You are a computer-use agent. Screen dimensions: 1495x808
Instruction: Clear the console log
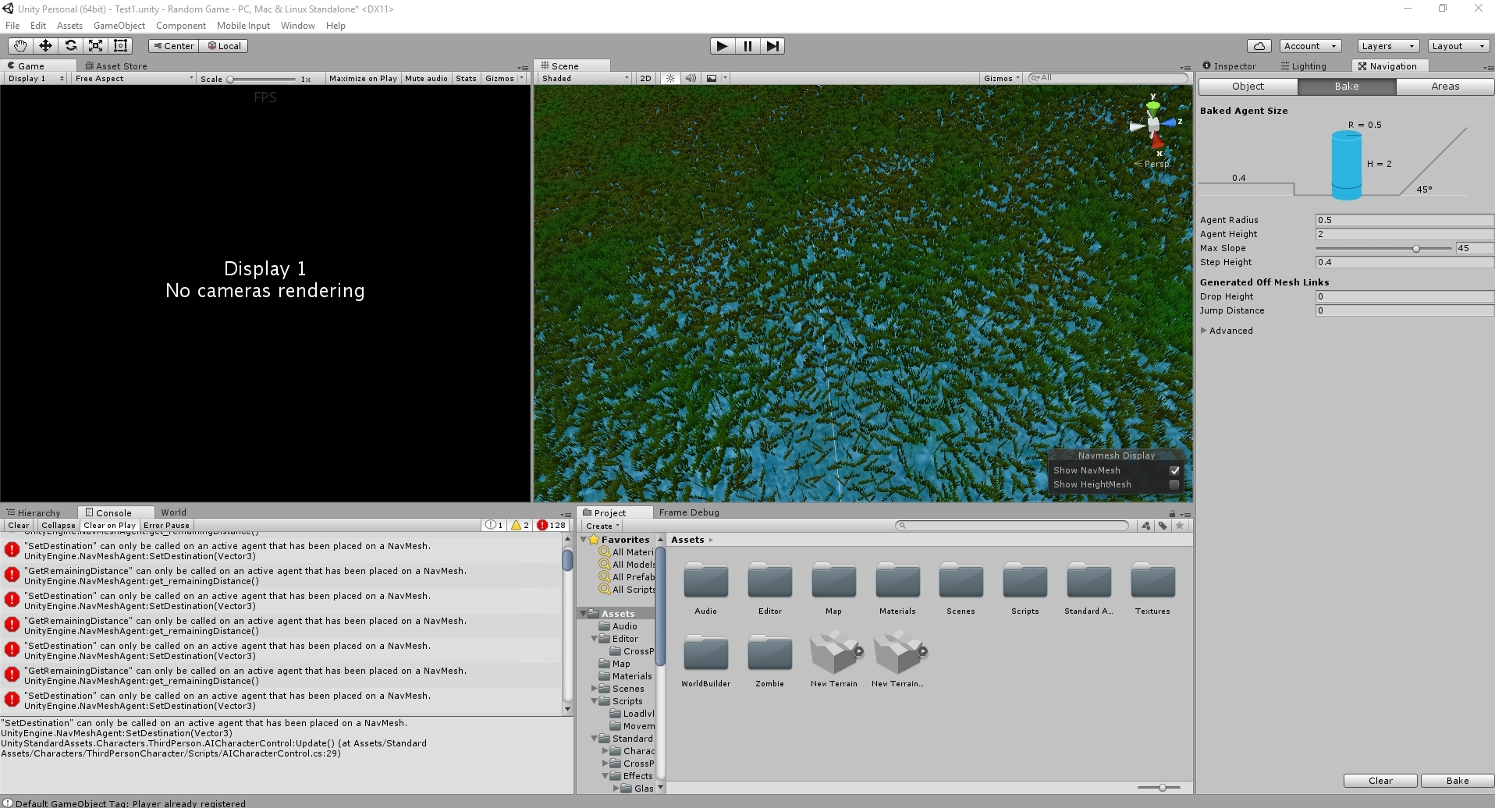[x=19, y=526]
